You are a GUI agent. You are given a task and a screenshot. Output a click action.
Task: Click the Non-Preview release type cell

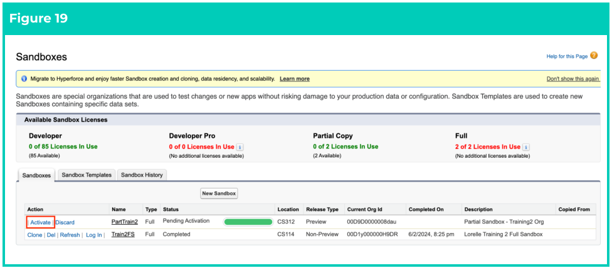[x=322, y=234]
